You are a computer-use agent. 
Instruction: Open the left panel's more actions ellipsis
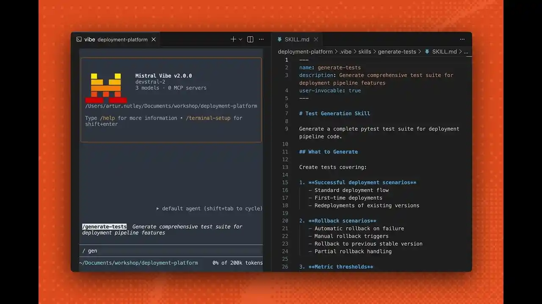click(262, 39)
